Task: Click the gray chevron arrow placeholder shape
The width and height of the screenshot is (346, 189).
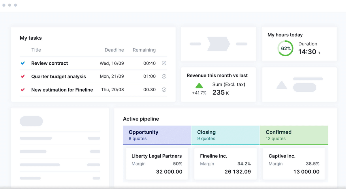Action: pos(219,44)
